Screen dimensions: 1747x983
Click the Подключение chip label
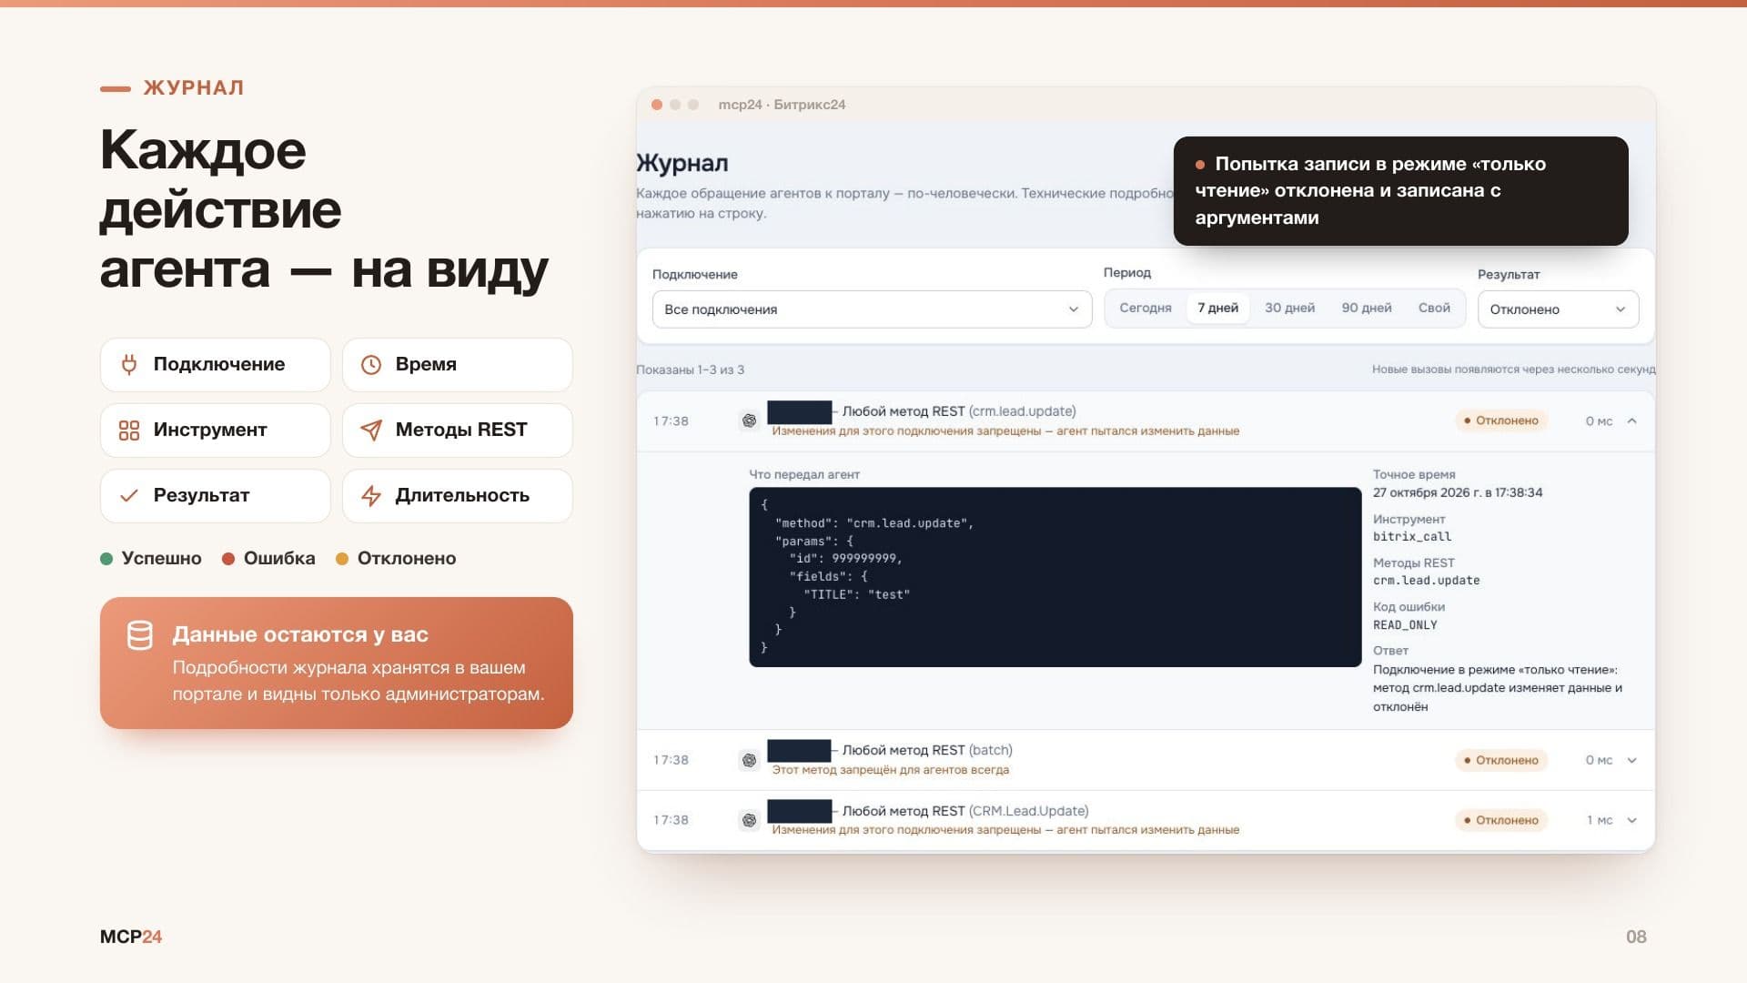tap(219, 364)
